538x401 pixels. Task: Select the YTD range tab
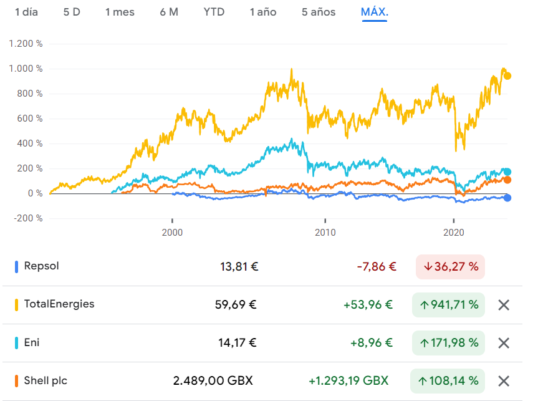pos(214,12)
